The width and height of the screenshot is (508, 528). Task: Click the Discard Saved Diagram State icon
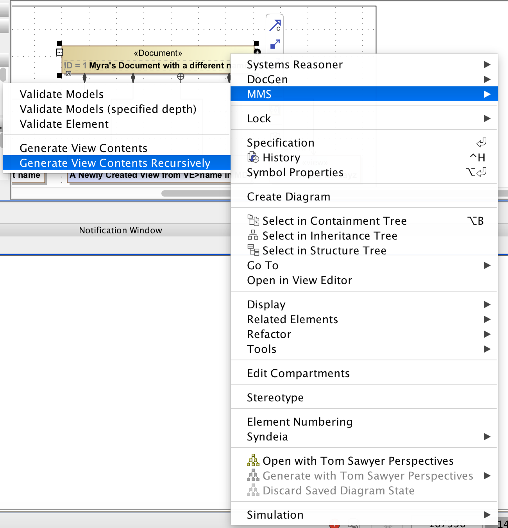[x=253, y=490]
